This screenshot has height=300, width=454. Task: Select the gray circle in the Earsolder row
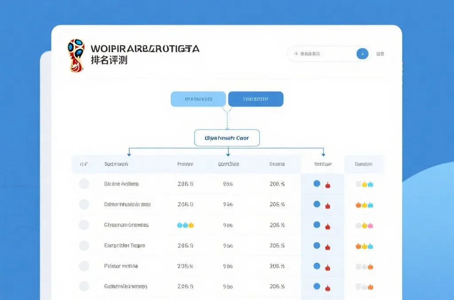click(84, 246)
